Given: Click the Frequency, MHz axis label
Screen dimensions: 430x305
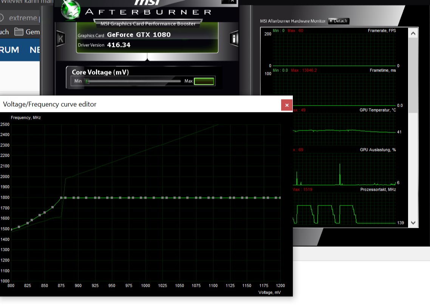Looking at the screenshot, I should point(26,118).
